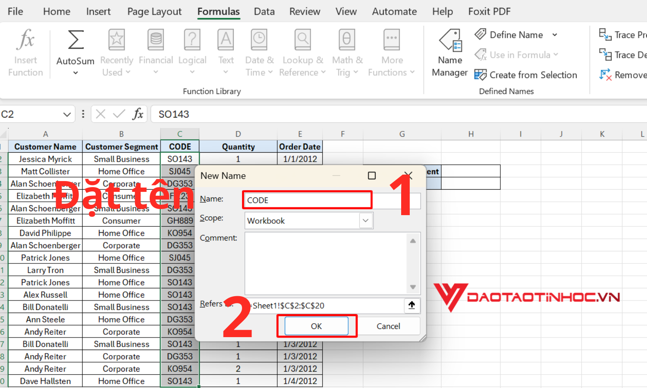Viewport: 647px width, 388px height.
Task: Open More Functions icon
Action: [x=392, y=40]
